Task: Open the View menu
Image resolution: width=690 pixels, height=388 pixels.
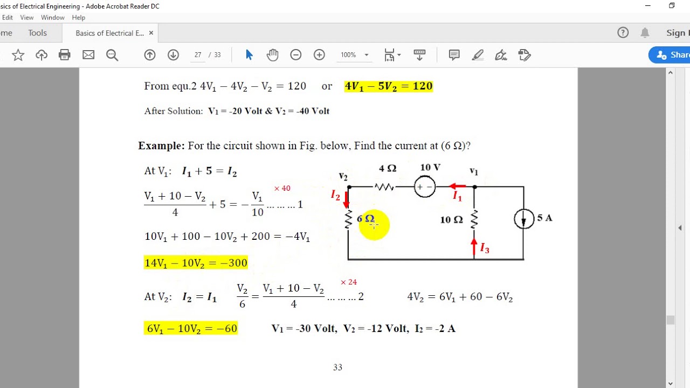Action: pyautogui.click(x=27, y=18)
